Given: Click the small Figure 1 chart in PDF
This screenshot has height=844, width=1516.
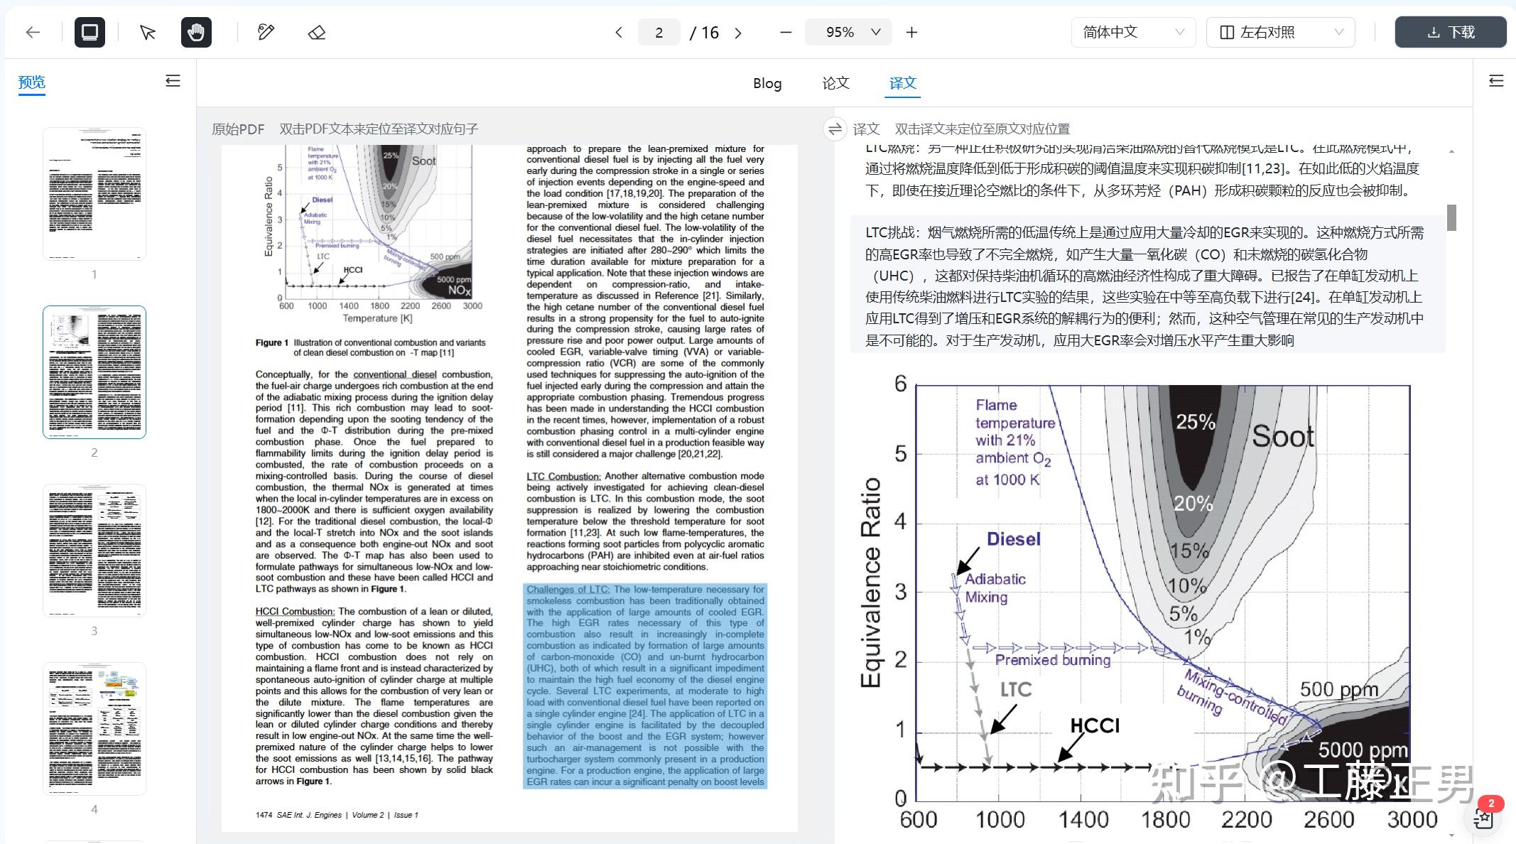Looking at the screenshot, I should (373, 235).
